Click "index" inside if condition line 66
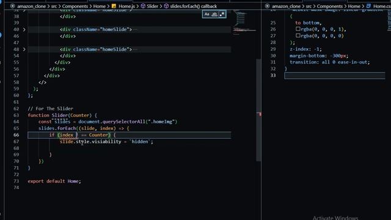Image resolution: width=391 pixels, height=220 pixels. coord(67,135)
